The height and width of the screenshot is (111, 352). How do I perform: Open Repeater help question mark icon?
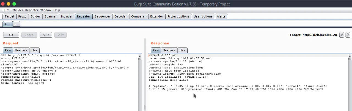(348, 35)
